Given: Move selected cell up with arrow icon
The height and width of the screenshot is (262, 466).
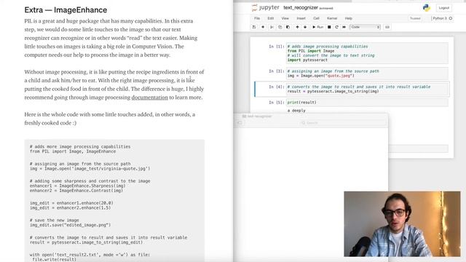Looking at the screenshot, I should click(x=297, y=27).
